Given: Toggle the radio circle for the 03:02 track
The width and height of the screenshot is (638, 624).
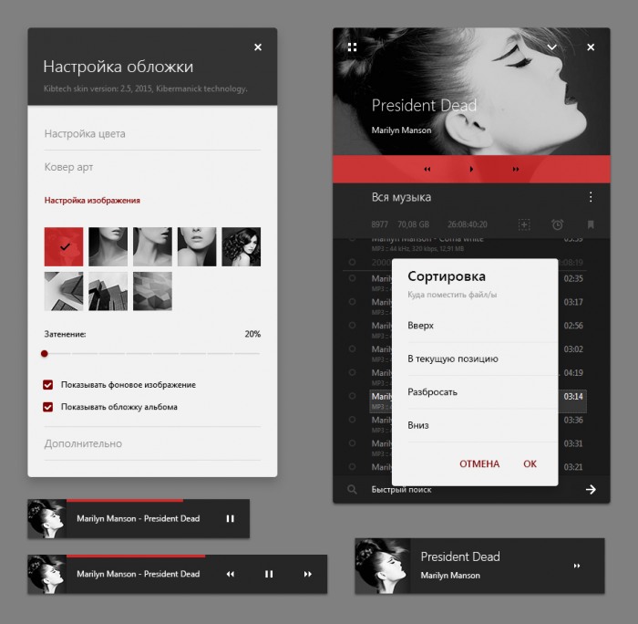Looking at the screenshot, I should point(353,349).
